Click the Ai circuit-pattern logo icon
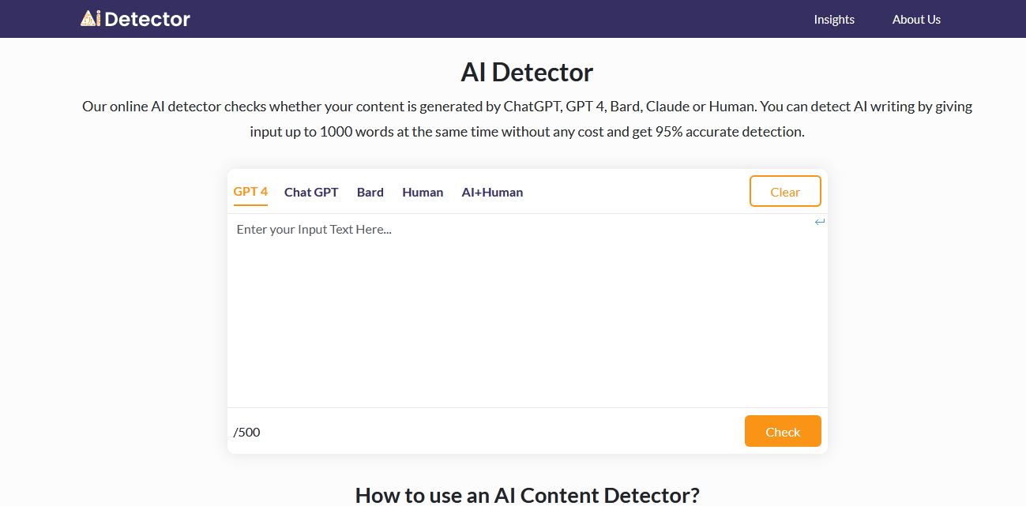The width and height of the screenshot is (1026, 506). (90, 18)
